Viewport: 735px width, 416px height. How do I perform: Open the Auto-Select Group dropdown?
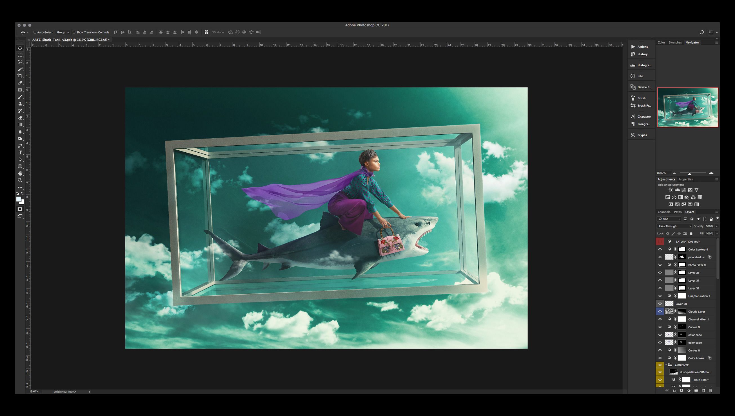63,32
